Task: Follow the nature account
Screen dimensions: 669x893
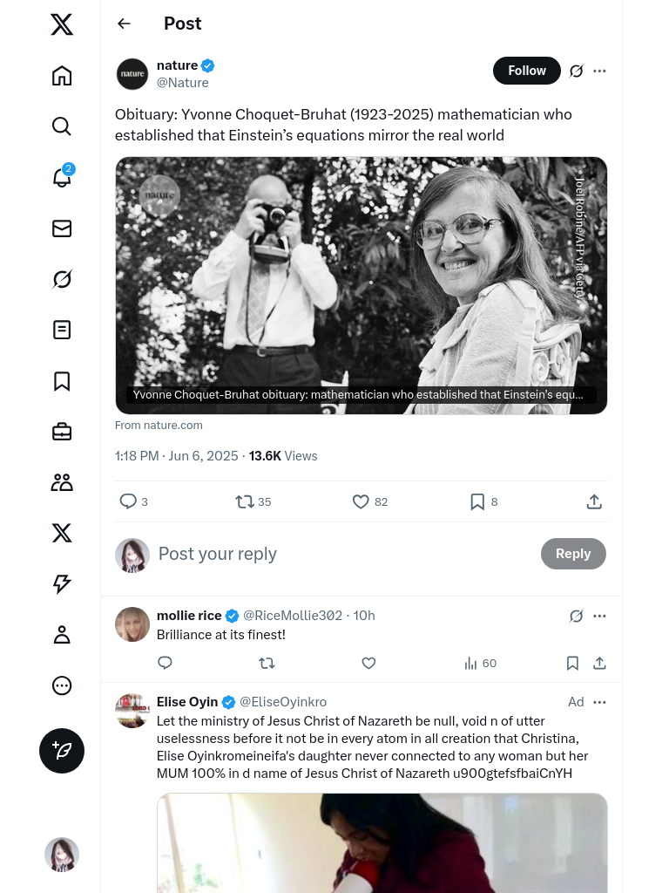Action: 526,71
